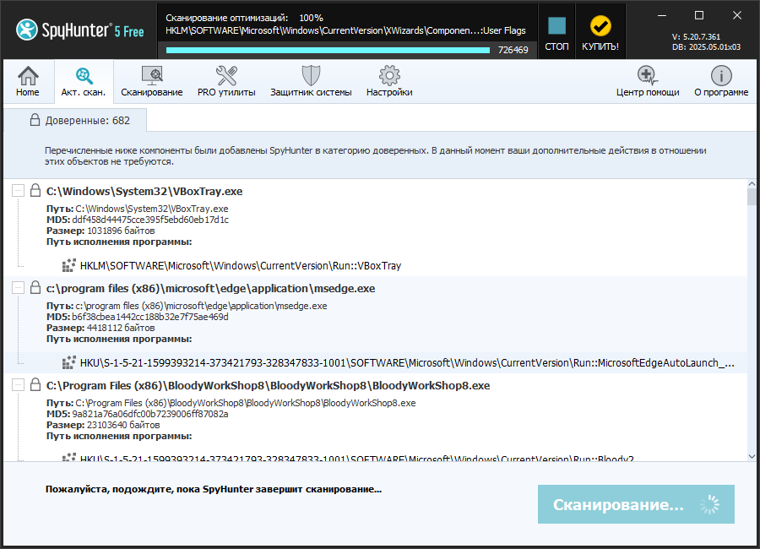Click the lock icon beside BloodyWorkShop8.exe
Image resolution: width=760 pixels, height=549 pixels.
[x=35, y=384]
